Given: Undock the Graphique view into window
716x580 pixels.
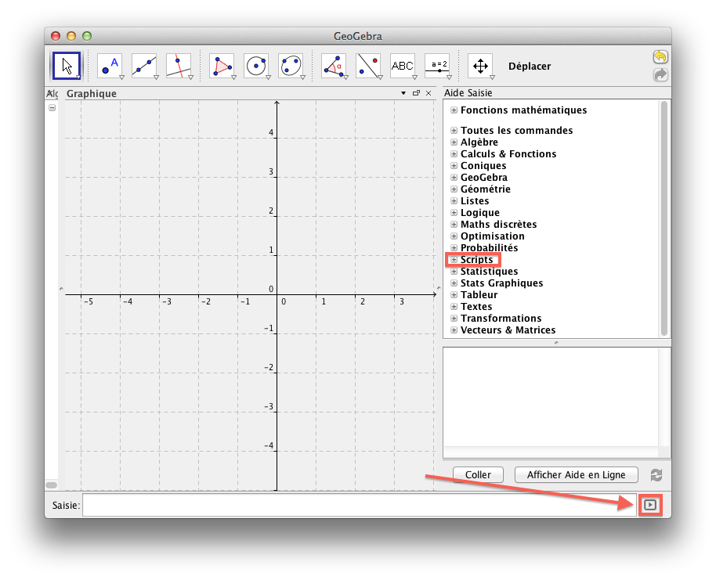Looking at the screenshot, I should click(x=416, y=93).
